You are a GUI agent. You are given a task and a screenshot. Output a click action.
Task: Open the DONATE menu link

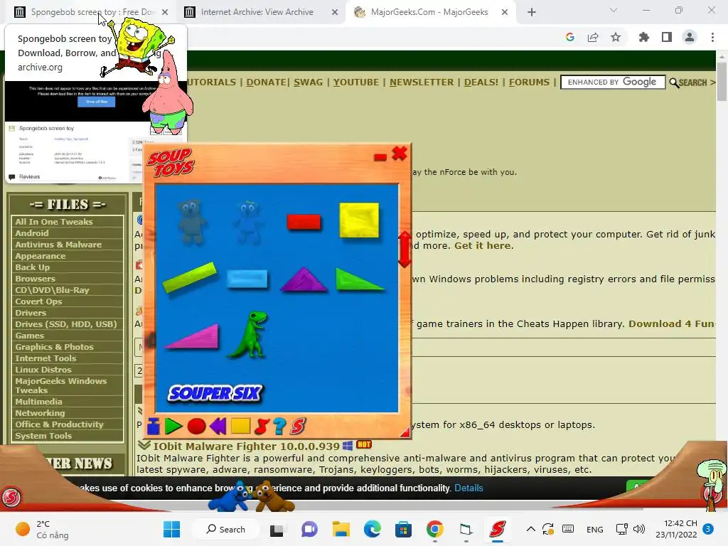point(267,82)
